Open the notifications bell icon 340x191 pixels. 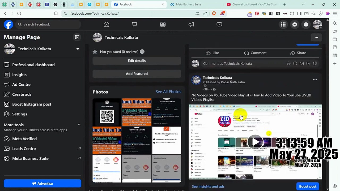306,24
